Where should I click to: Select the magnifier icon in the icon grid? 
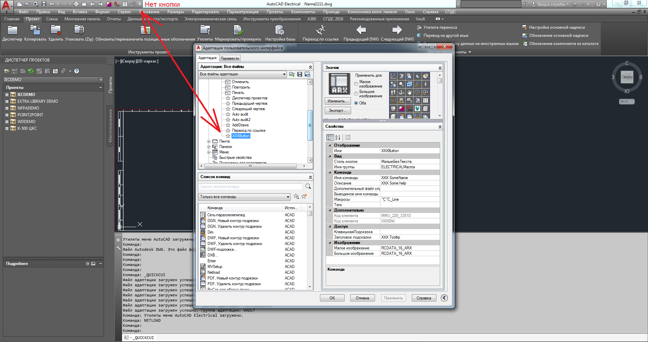[401, 84]
